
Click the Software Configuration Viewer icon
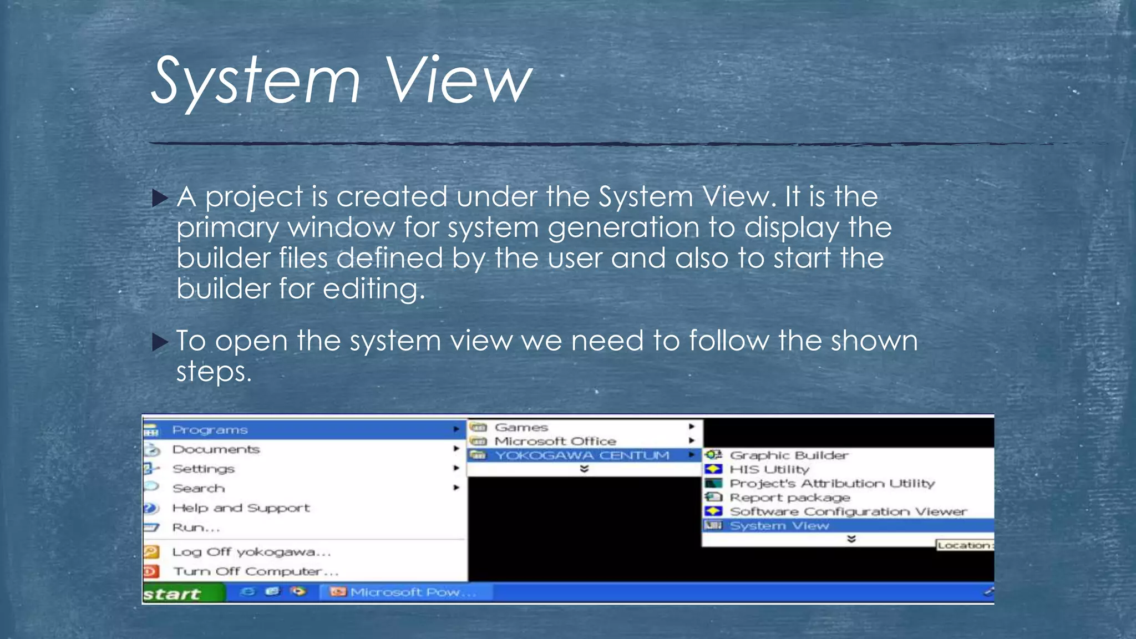(713, 511)
